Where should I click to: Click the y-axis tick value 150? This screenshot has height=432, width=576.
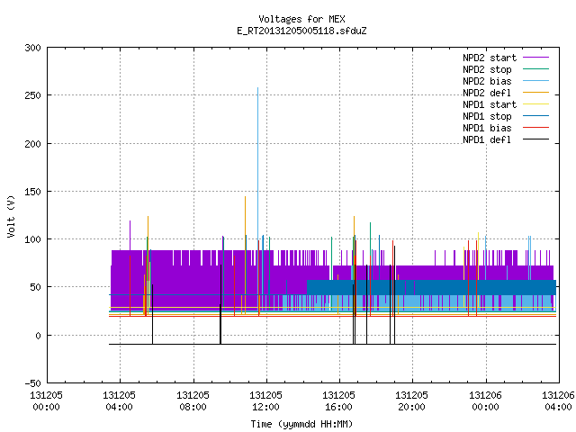pyautogui.click(x=32, y=192)
